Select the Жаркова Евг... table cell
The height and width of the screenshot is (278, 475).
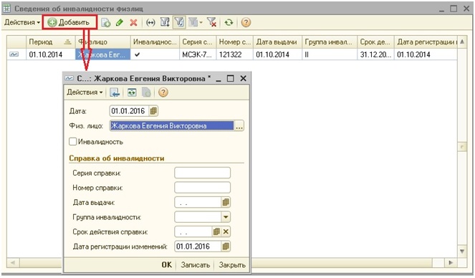point(102,54)
